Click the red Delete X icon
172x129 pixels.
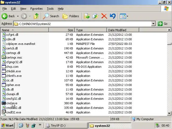[104, 16]
